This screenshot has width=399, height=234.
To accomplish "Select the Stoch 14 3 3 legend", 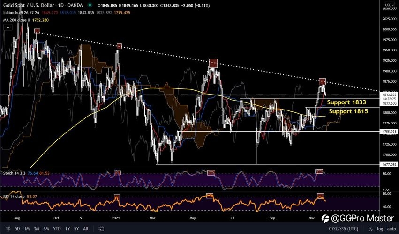I will point(14,173).
